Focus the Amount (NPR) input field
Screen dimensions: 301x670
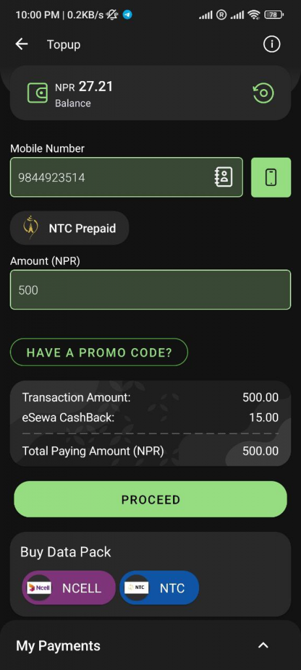pyautogui.click(x=150, y=290)
